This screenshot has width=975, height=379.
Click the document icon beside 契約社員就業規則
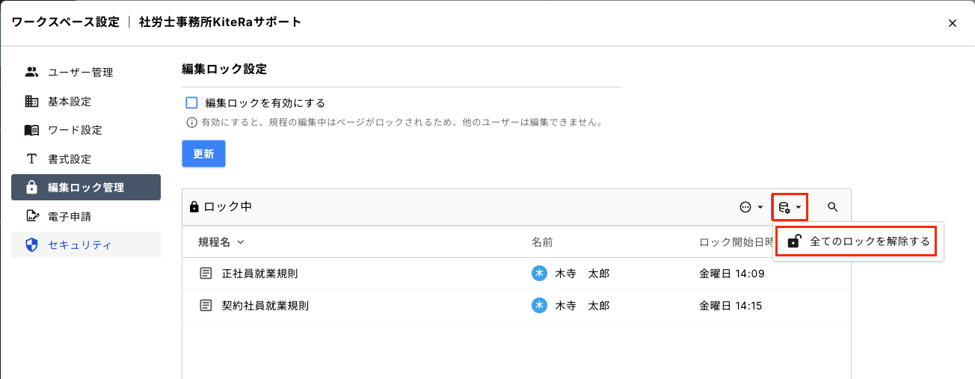pyautogui.click(x=206, y=305)
